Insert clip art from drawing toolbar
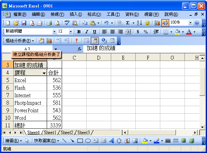Image resolution: width=207 pixels, height=153 pixels. [127, 141]
